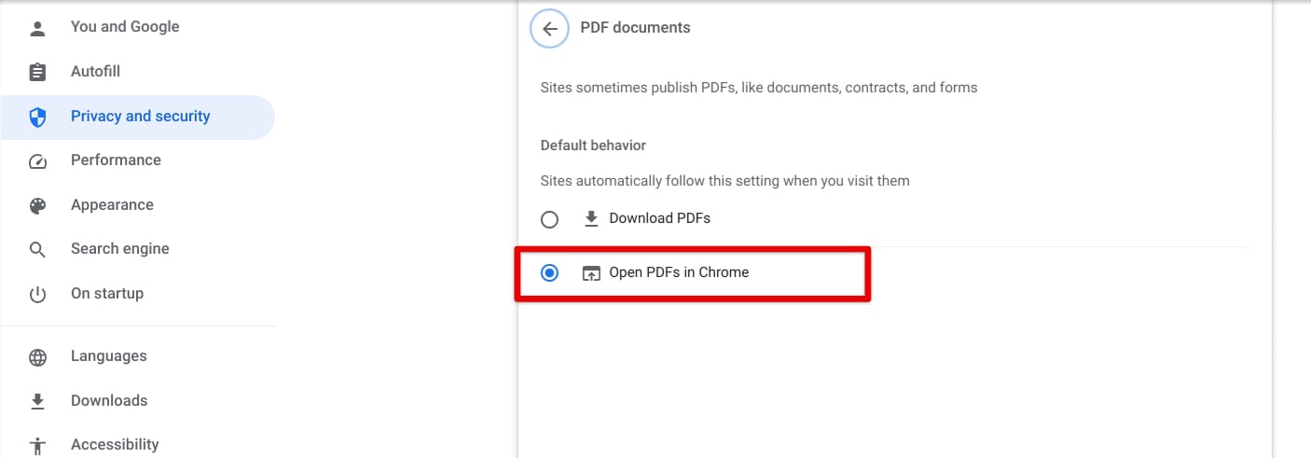Screen dimensions: 1311x458
Task: Click the PDF documents page title
Action: (x=635, y=28)
